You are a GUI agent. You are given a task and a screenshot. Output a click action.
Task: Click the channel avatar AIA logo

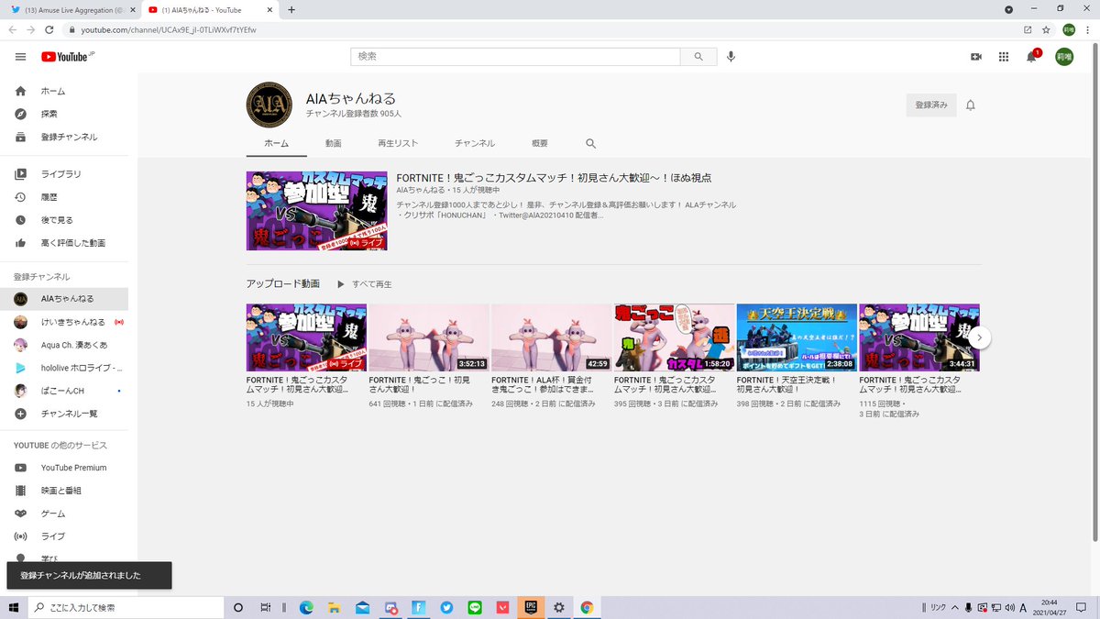pyautogui.click(x=269, y=105)
